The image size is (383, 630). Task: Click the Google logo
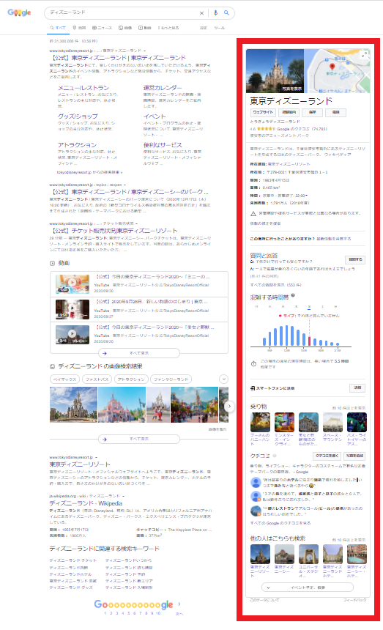[19, 12]
